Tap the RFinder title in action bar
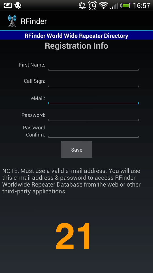The width and height of the screenshot is (153, 273). 34,21
